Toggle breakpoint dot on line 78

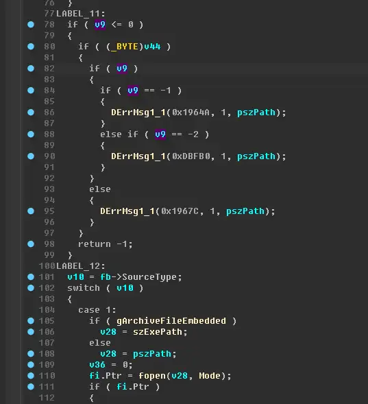tap(31, 25)
